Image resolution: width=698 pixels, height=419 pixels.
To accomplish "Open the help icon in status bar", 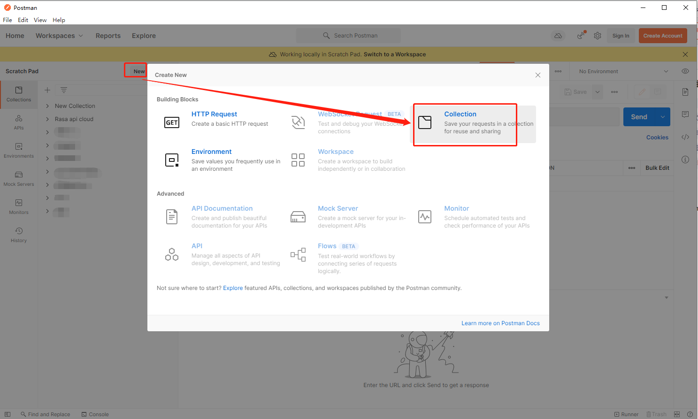I will (690, 414).
